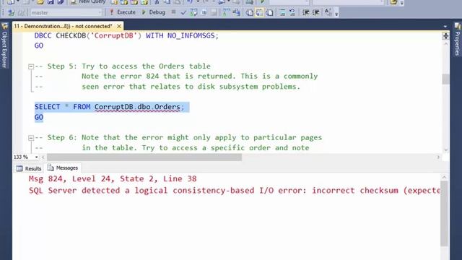Image resolution: width=462 pixels, height=260 pixels.
Task: Click the editor scroll-down arrow
Action: coord(445,149)
